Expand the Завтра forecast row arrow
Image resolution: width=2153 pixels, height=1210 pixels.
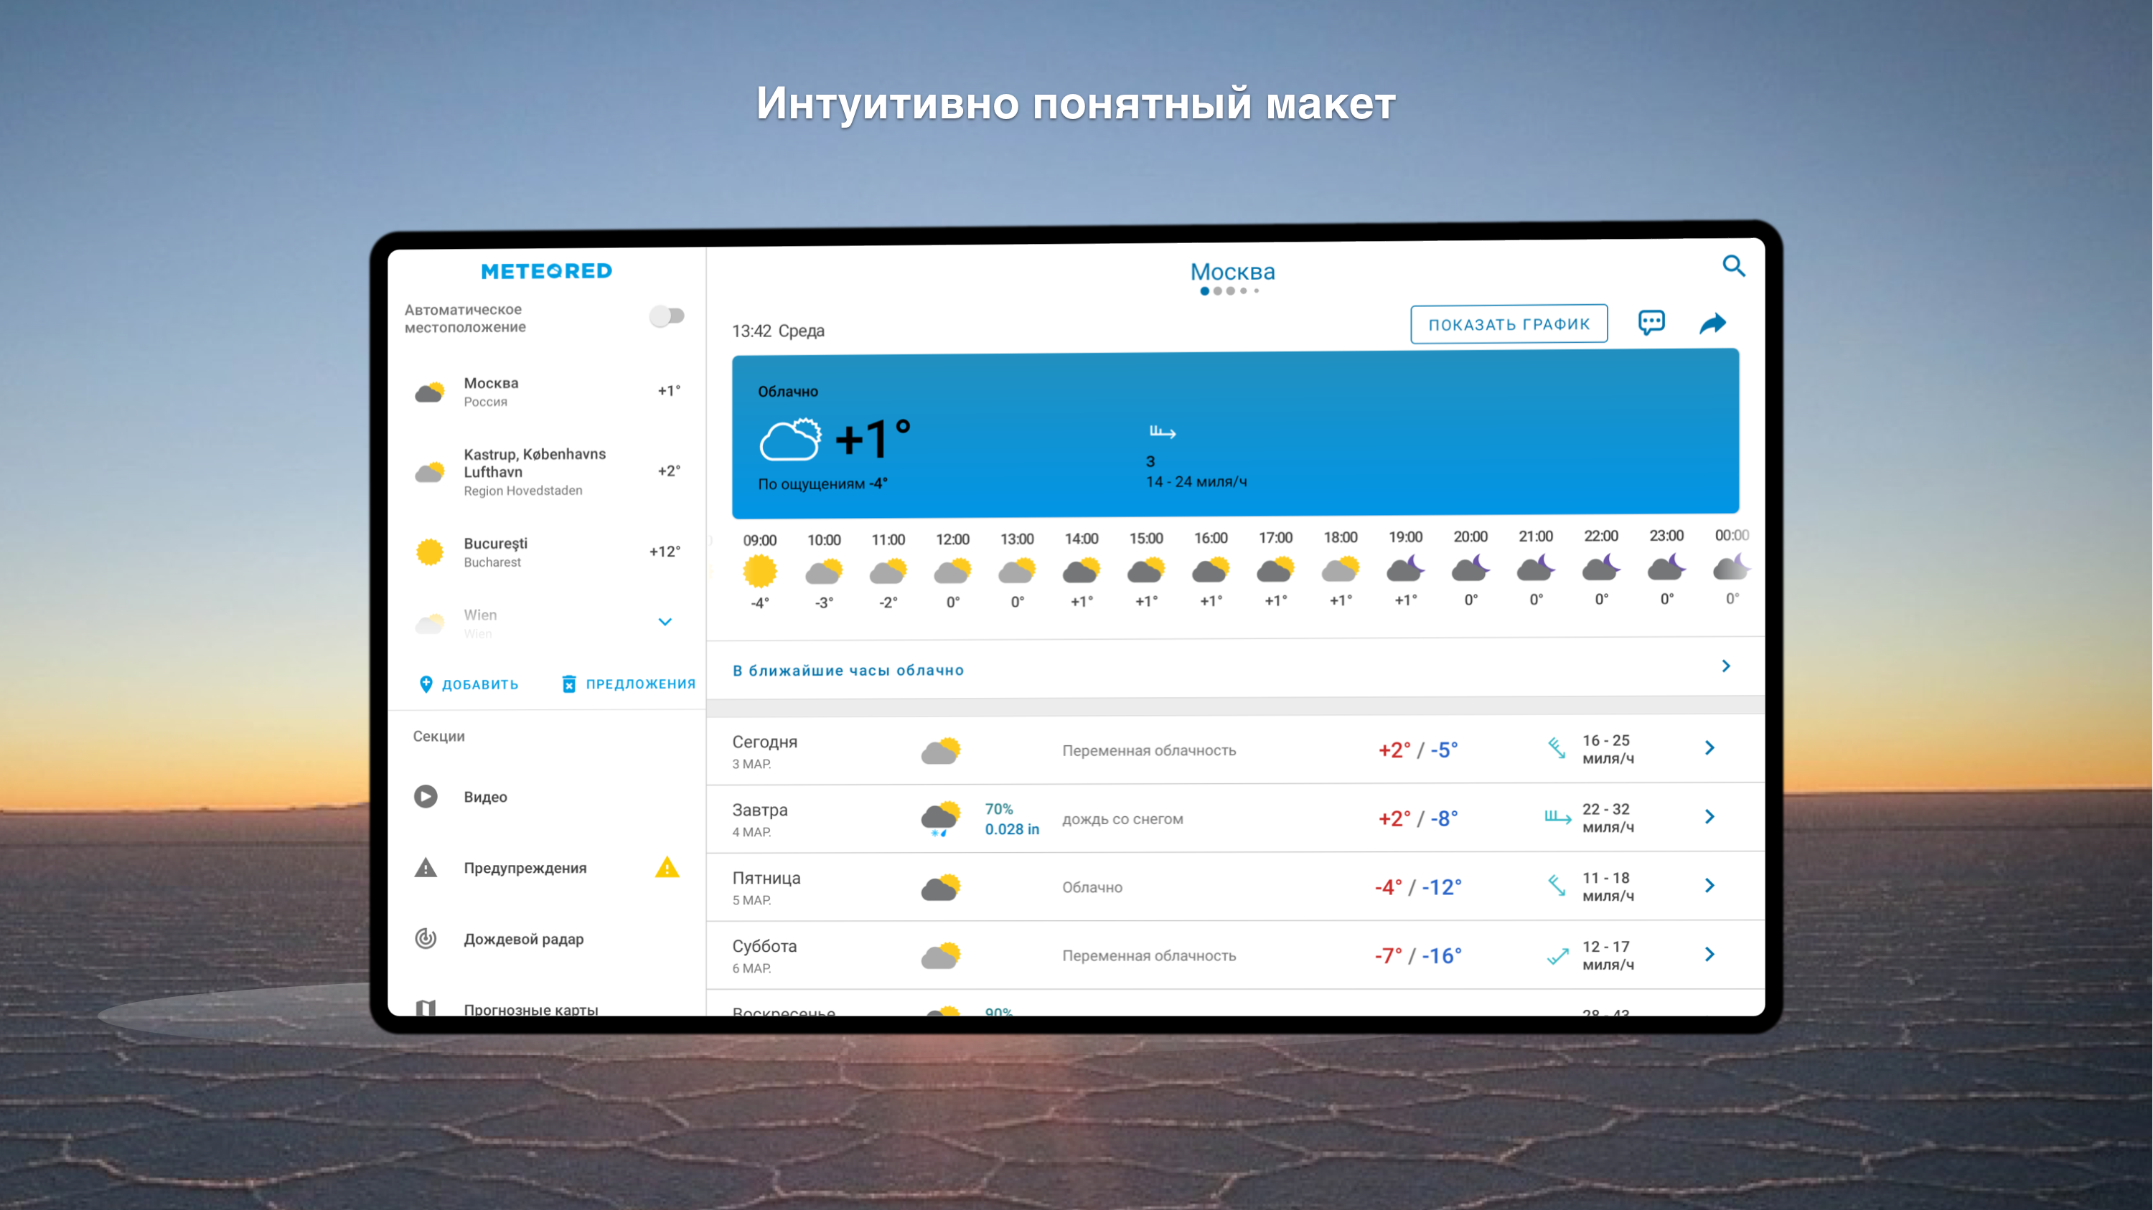pyautogui.click(x=1709, y=817)
